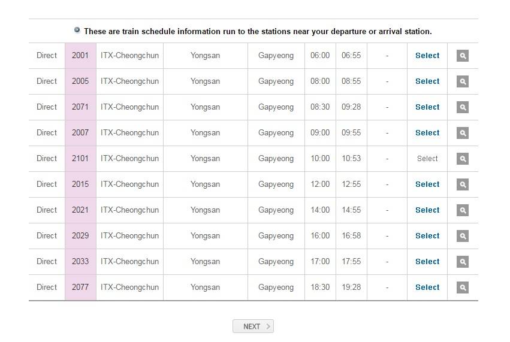Open details magnifier for train 2071
Viewport: 510px width, 342px height.
click(462, 107)
